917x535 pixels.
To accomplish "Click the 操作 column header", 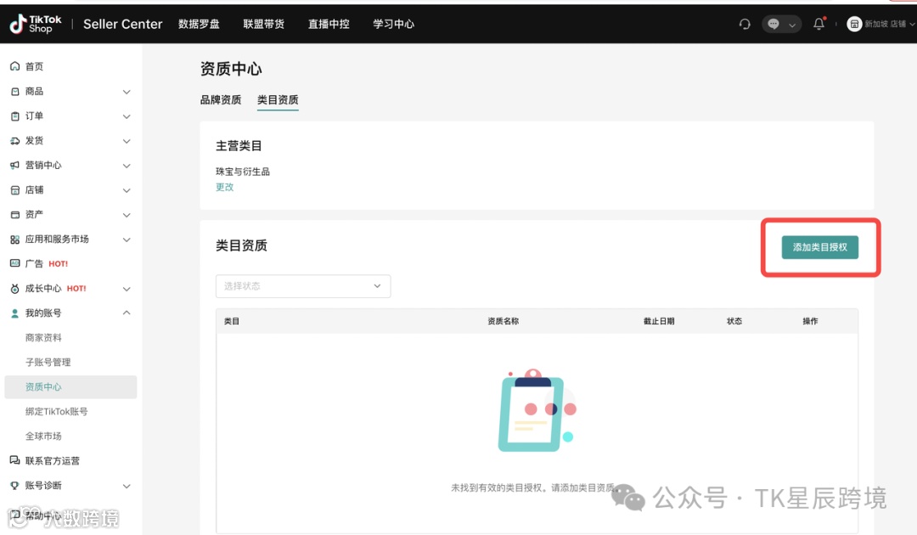I will point(810,321).
